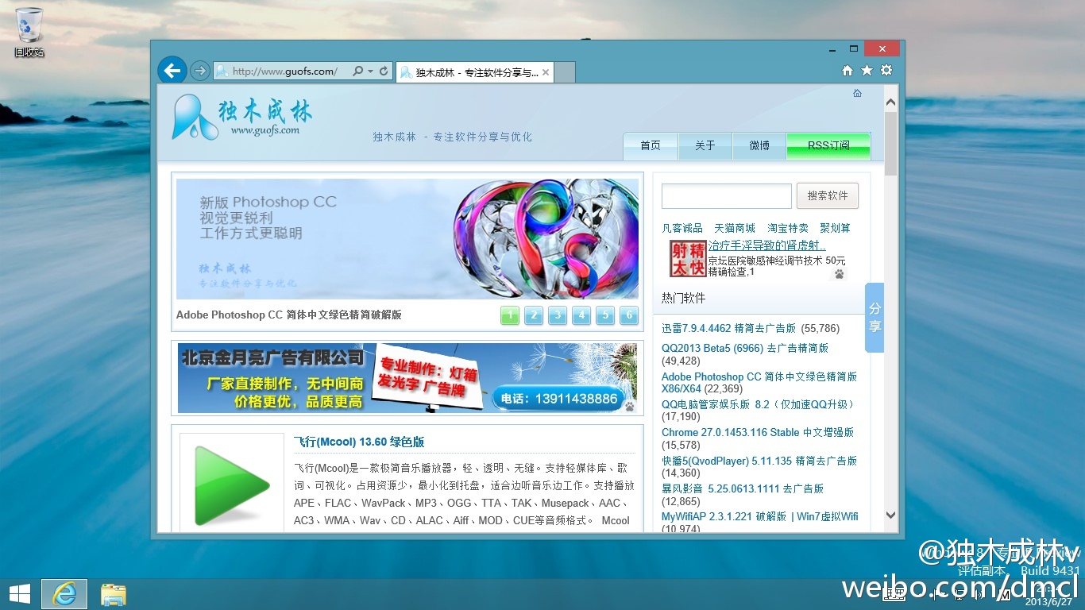Open 天猫商城 link
This screenshot has height=610, width=1085.
735,228
